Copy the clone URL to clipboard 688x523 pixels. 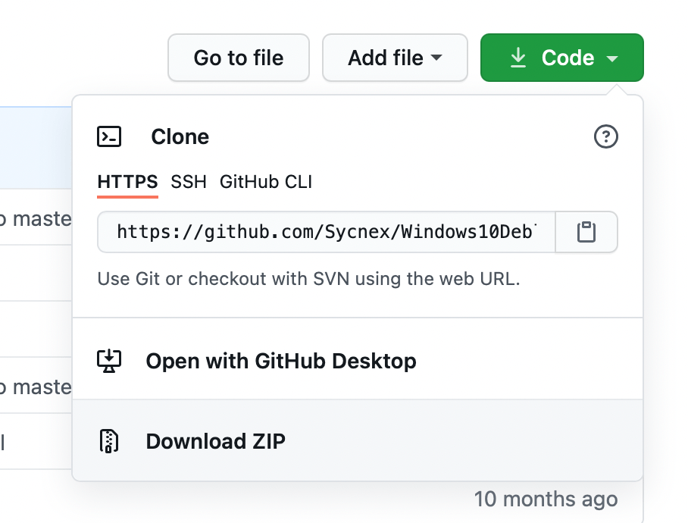[x=586, y=232]
